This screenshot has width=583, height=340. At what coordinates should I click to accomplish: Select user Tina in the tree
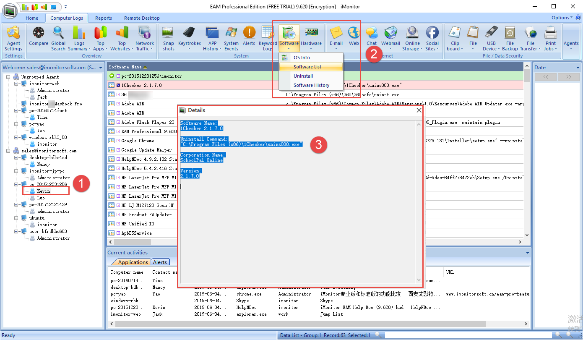42,117
